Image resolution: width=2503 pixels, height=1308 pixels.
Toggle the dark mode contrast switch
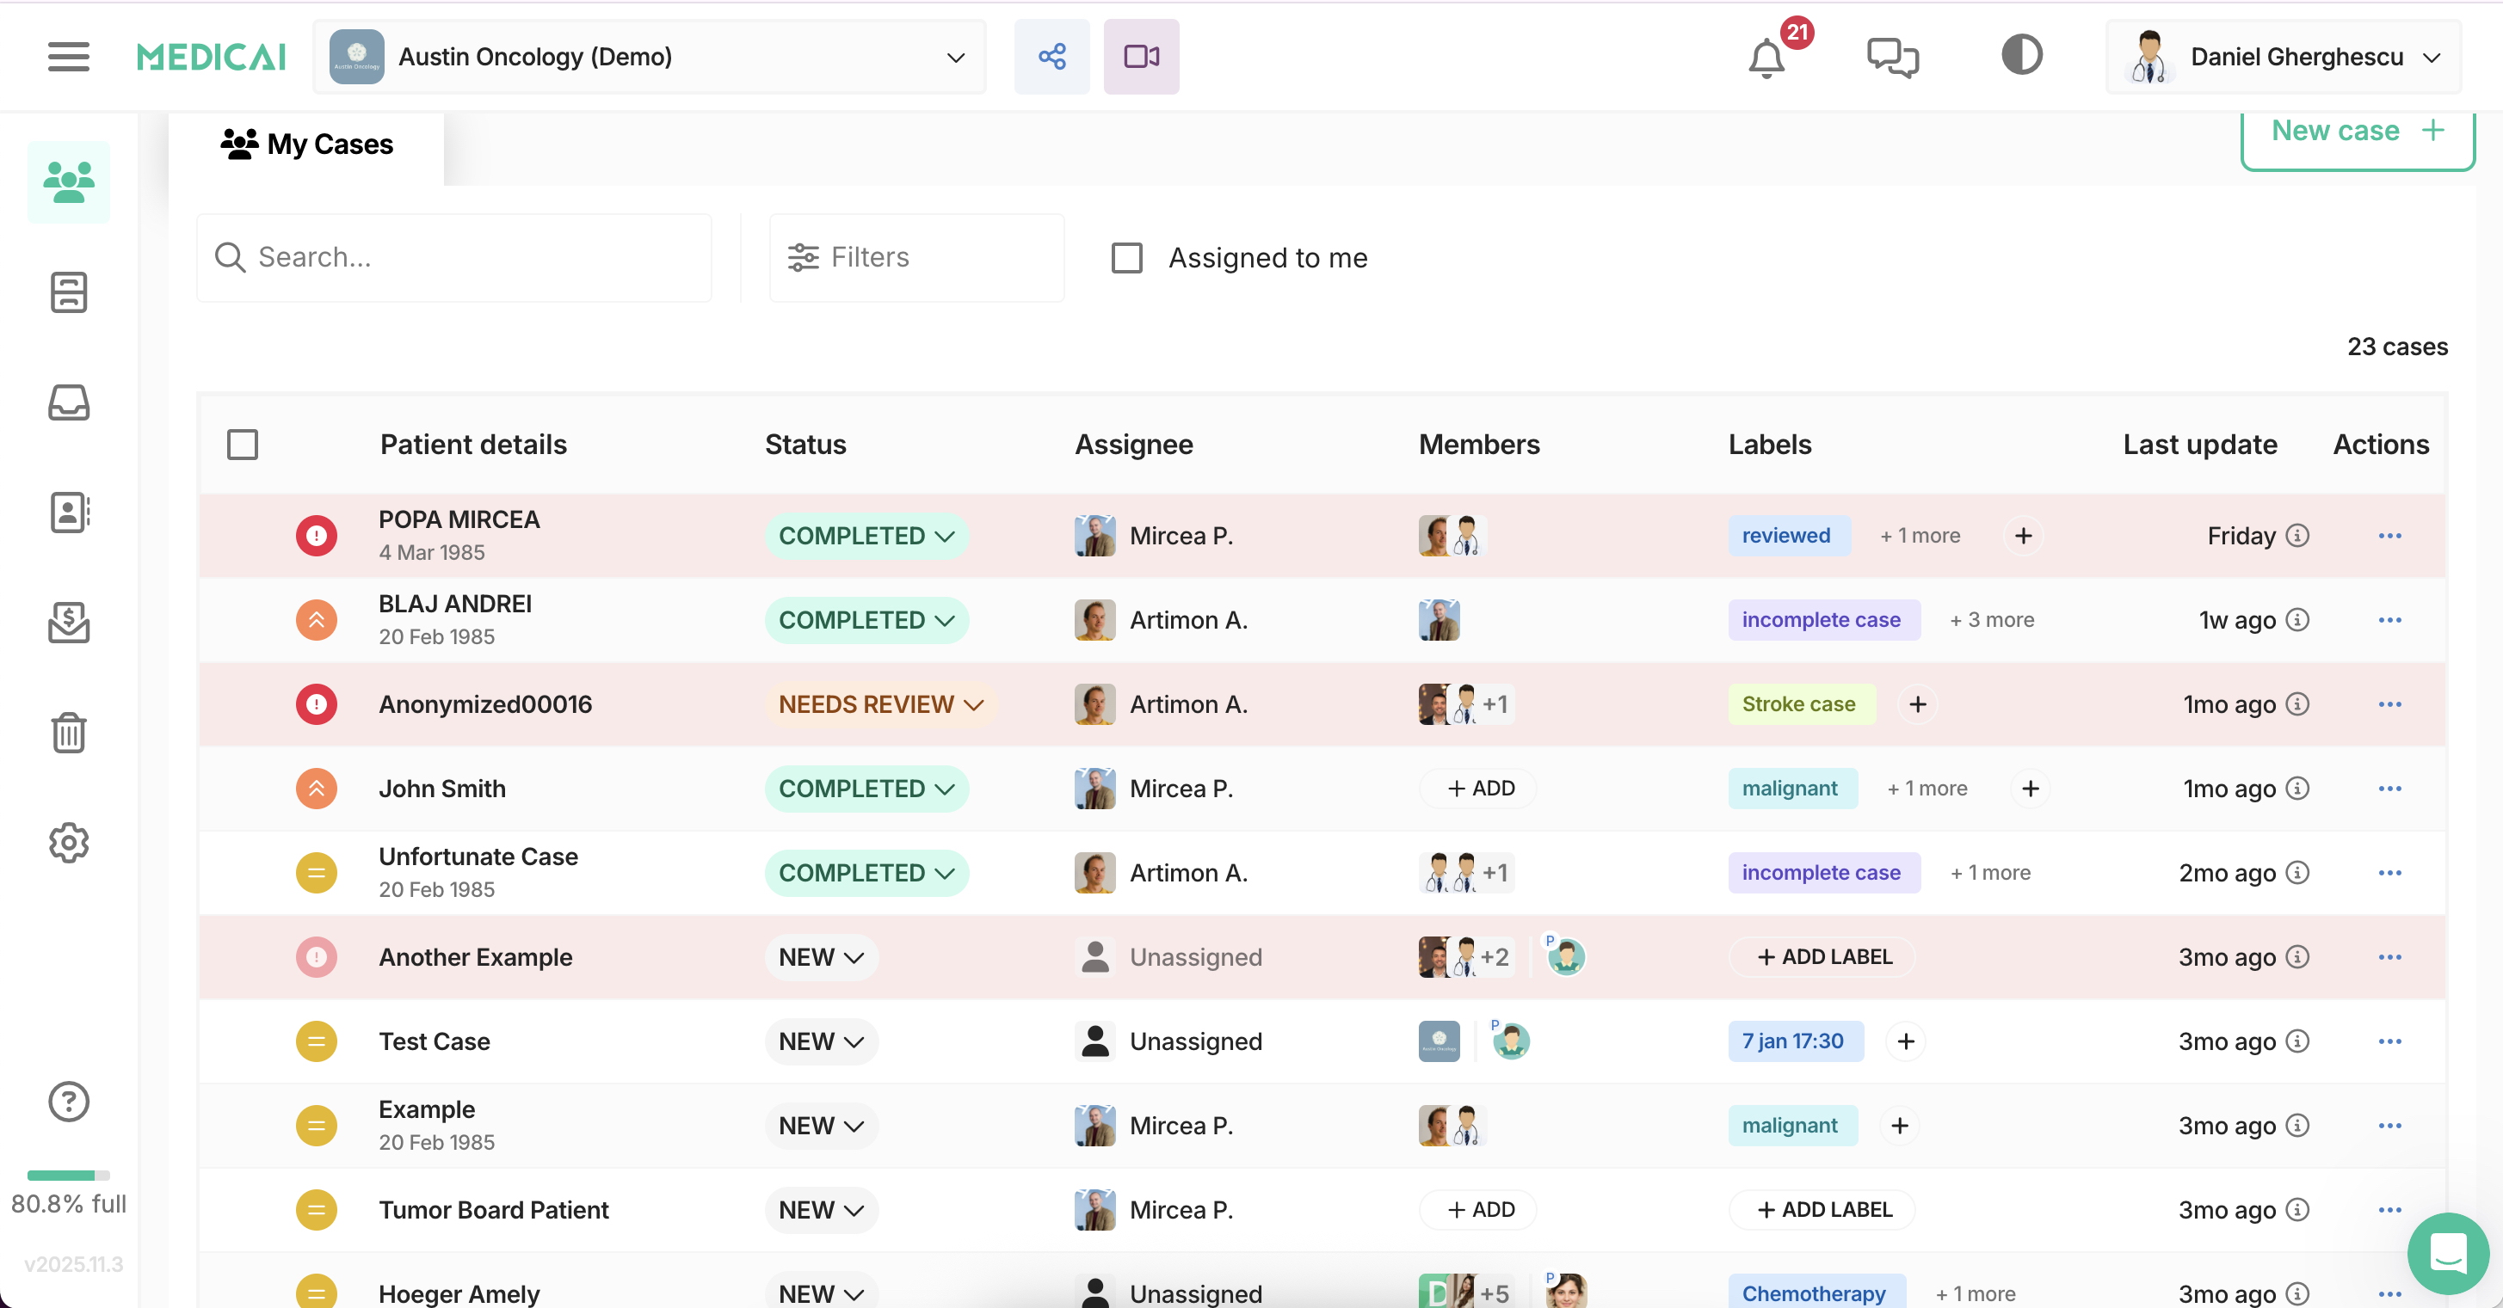2022,54
